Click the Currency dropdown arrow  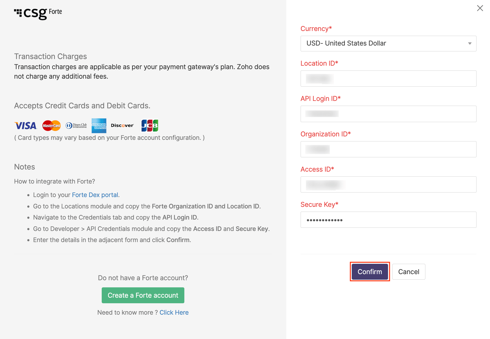pos(470,43)
